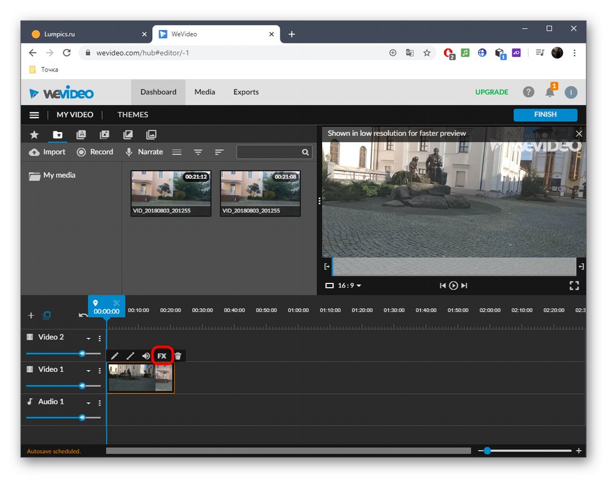Viewport: 607px width, 478px height.
Task: Click the UPGRADE link
Action: click(x=491, y=92)
